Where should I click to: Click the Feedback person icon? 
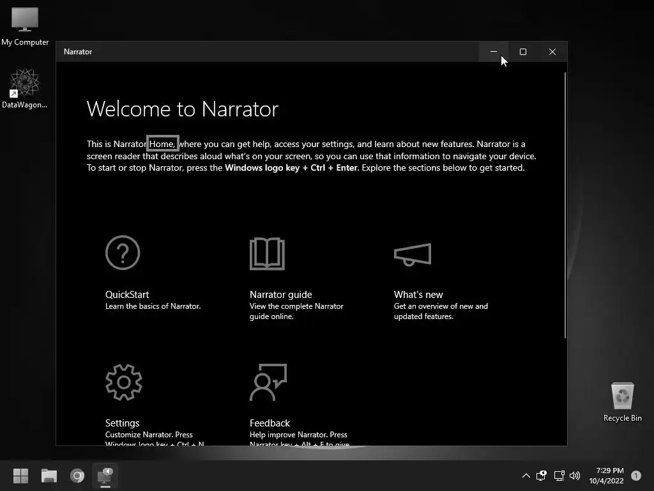(268, 382)
